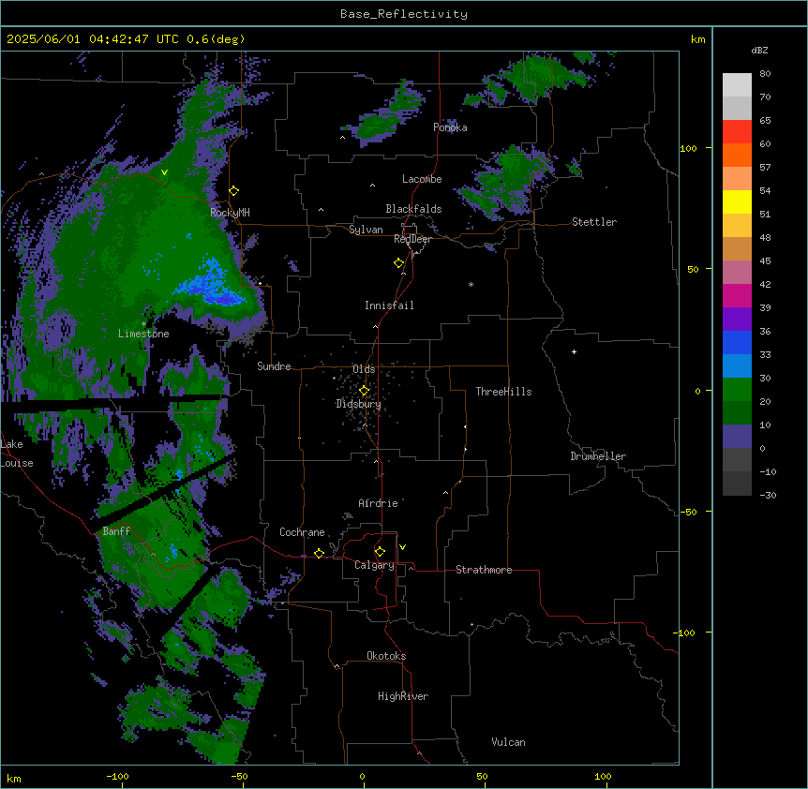Viewport: 808px width, 789px height.
Task: Click the Didsbury city label
Action: click(359, 404)
